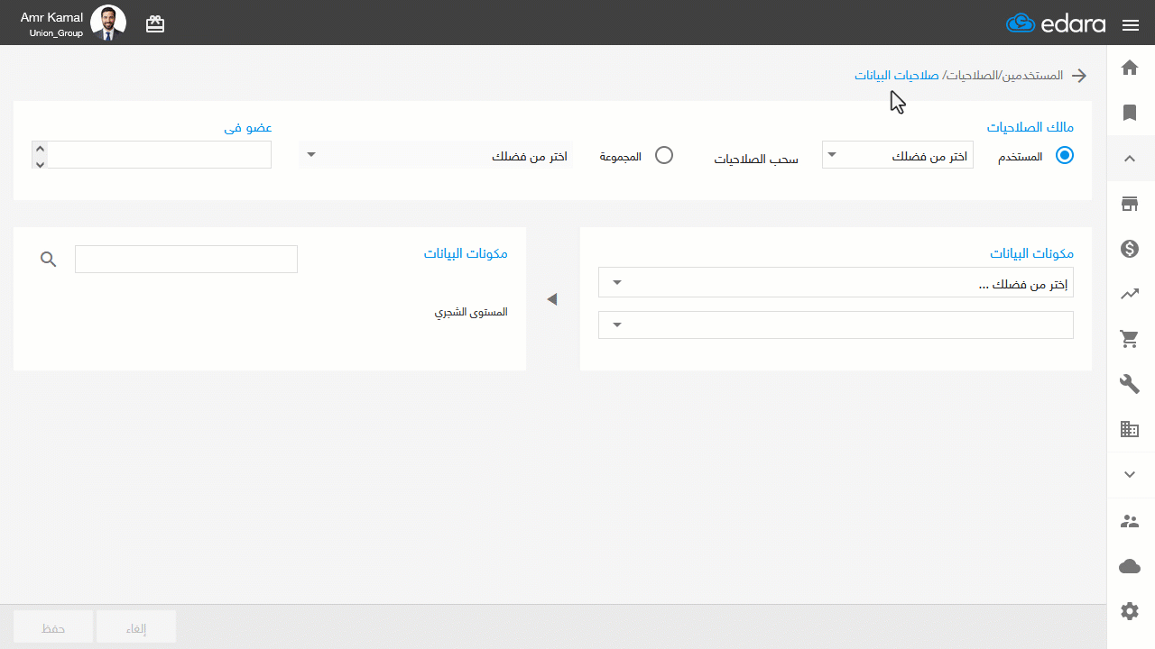Open the hamburger main menu

1131,25
